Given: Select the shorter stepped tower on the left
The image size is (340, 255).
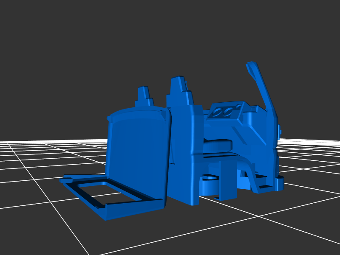Looking at the screenshot, I should pyautogui.click(x=144, y=97).
